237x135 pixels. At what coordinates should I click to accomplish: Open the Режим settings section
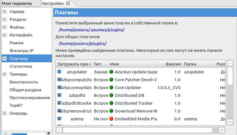[x=16, y=43]
